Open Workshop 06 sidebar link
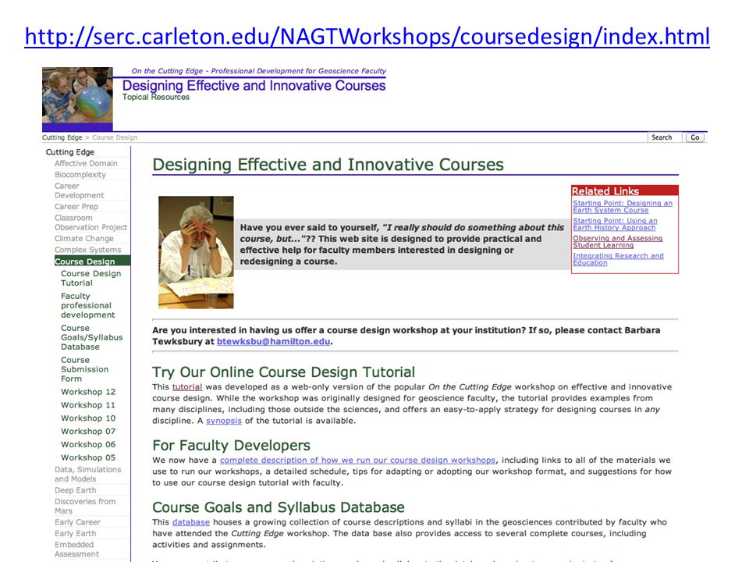 tap(88, 444)
